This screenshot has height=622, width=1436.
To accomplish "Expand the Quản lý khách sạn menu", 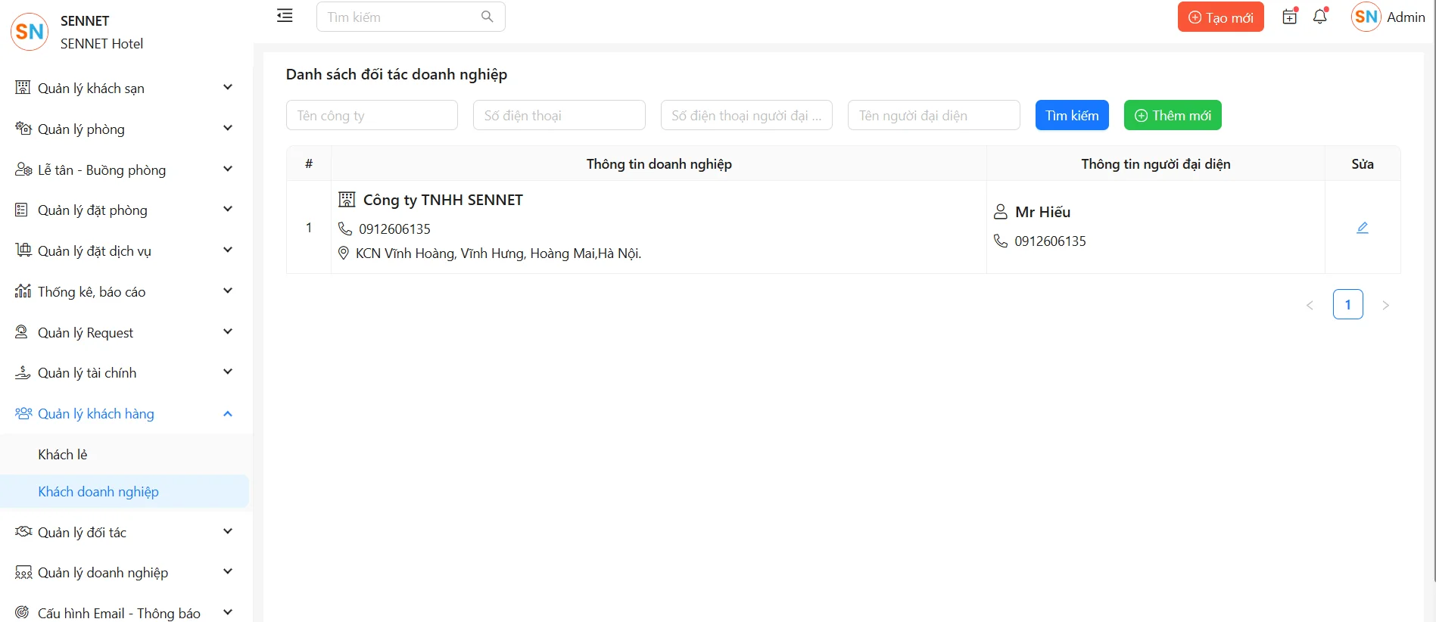I will click(x=125, y=88).
